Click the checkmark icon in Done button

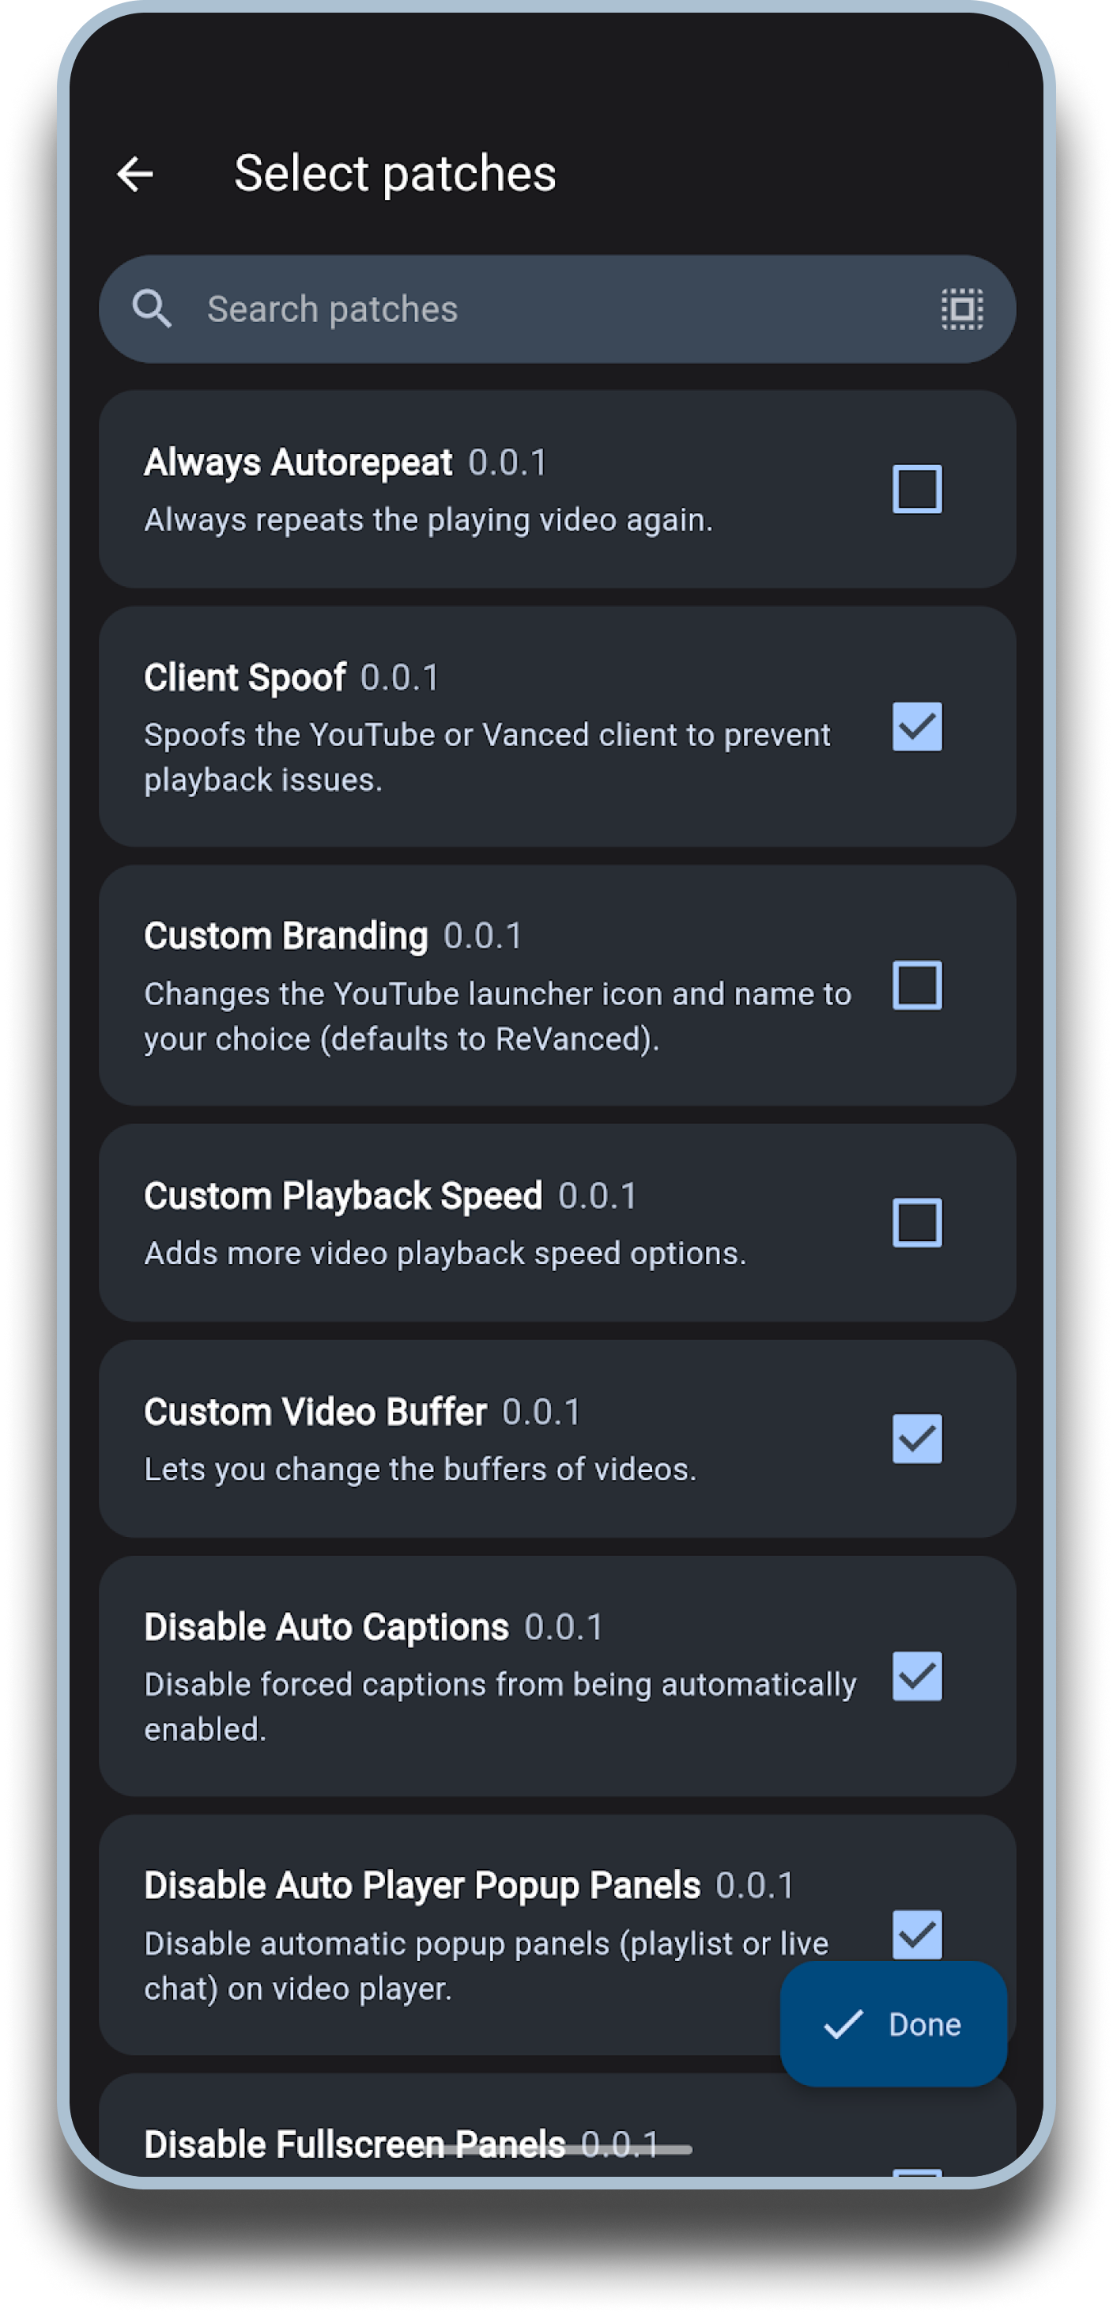click(x=843, y=2024)
